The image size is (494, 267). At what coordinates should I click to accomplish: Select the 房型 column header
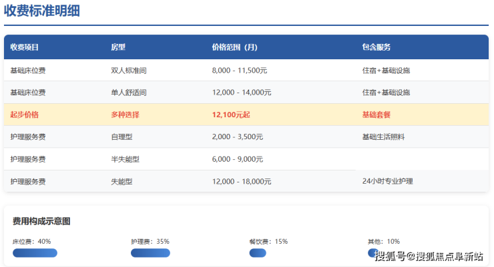tap(118, 47)
